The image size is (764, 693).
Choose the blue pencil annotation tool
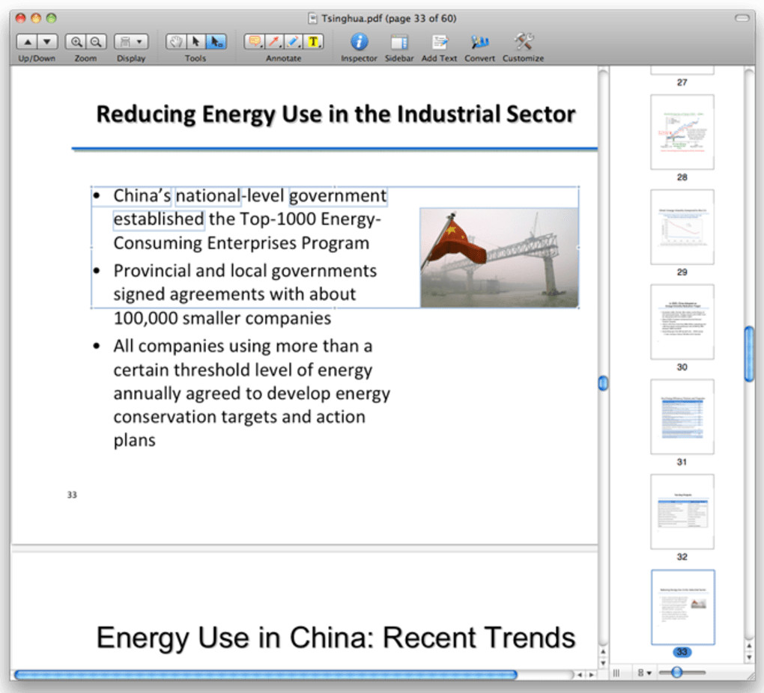click(294, 42)
